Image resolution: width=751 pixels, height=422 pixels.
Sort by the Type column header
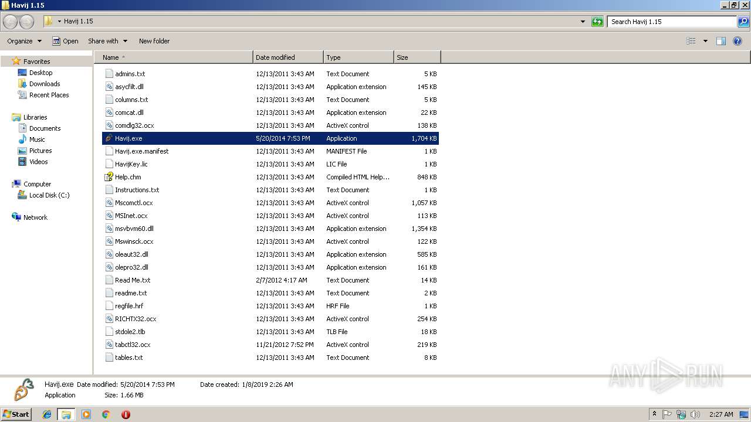358,57
